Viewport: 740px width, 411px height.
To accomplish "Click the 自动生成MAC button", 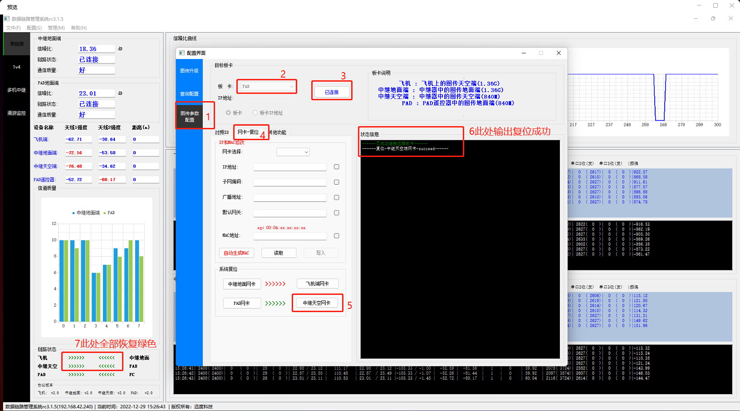I will [x=236, y=253].
